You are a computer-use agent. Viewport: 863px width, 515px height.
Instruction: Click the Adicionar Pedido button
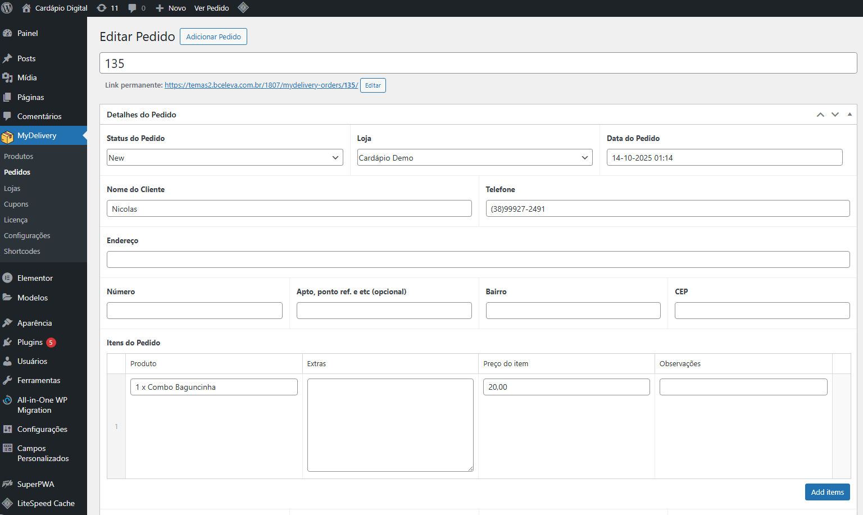[214, 37]
